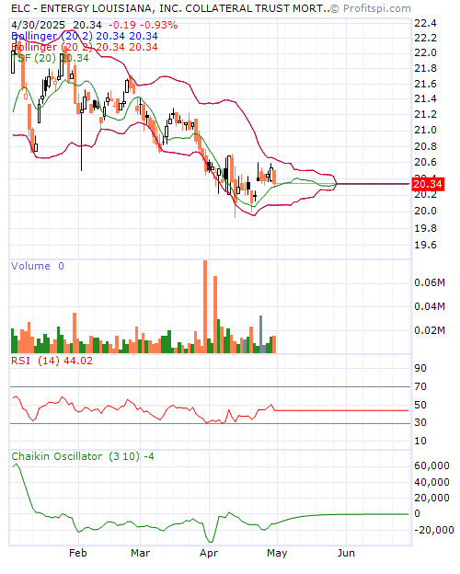Click the RSI 70 level label
The height and width of the screenshot is (574, 460).
pos(420,386)
